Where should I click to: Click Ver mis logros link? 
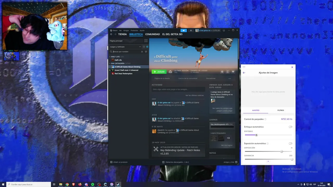tap(227, 145)
